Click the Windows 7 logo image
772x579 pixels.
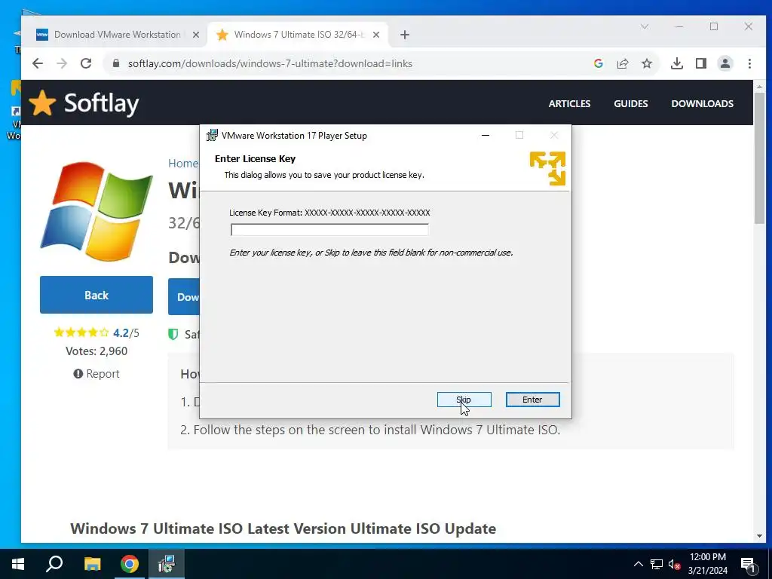coord(96,212)
